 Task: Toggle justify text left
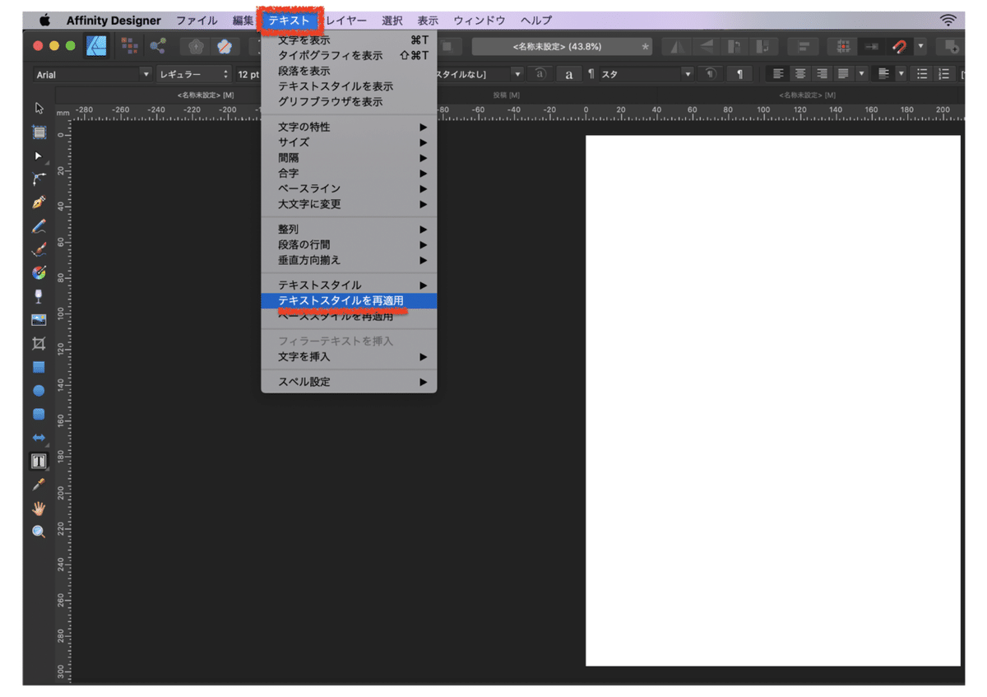(843, 74)
